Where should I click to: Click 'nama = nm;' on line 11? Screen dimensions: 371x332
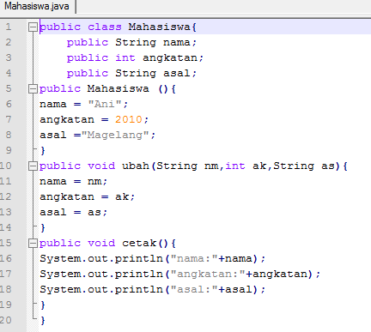pos(73,182)
